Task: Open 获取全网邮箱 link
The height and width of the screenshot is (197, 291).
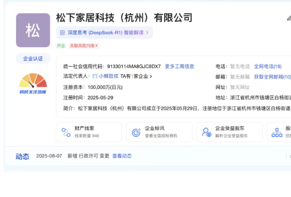Action: click(272, 77)
